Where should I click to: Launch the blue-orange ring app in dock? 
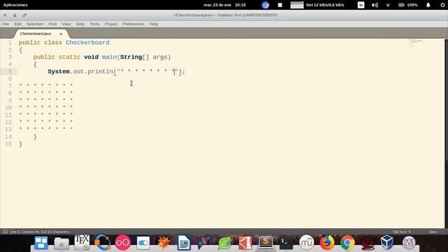tap(102, 243)
